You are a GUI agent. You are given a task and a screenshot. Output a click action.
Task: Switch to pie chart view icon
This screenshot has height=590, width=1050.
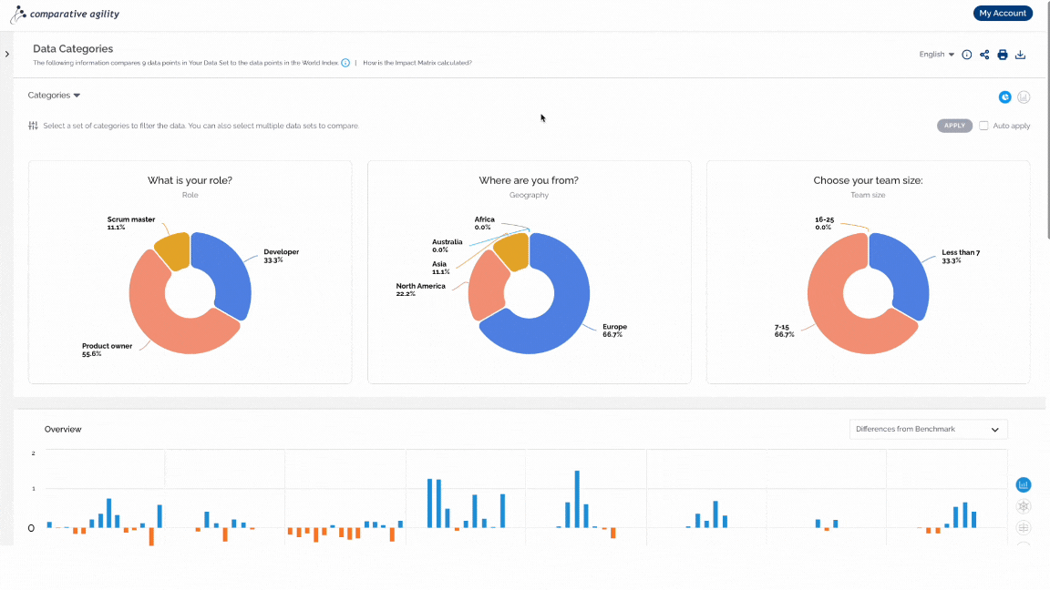(1005, 97)
